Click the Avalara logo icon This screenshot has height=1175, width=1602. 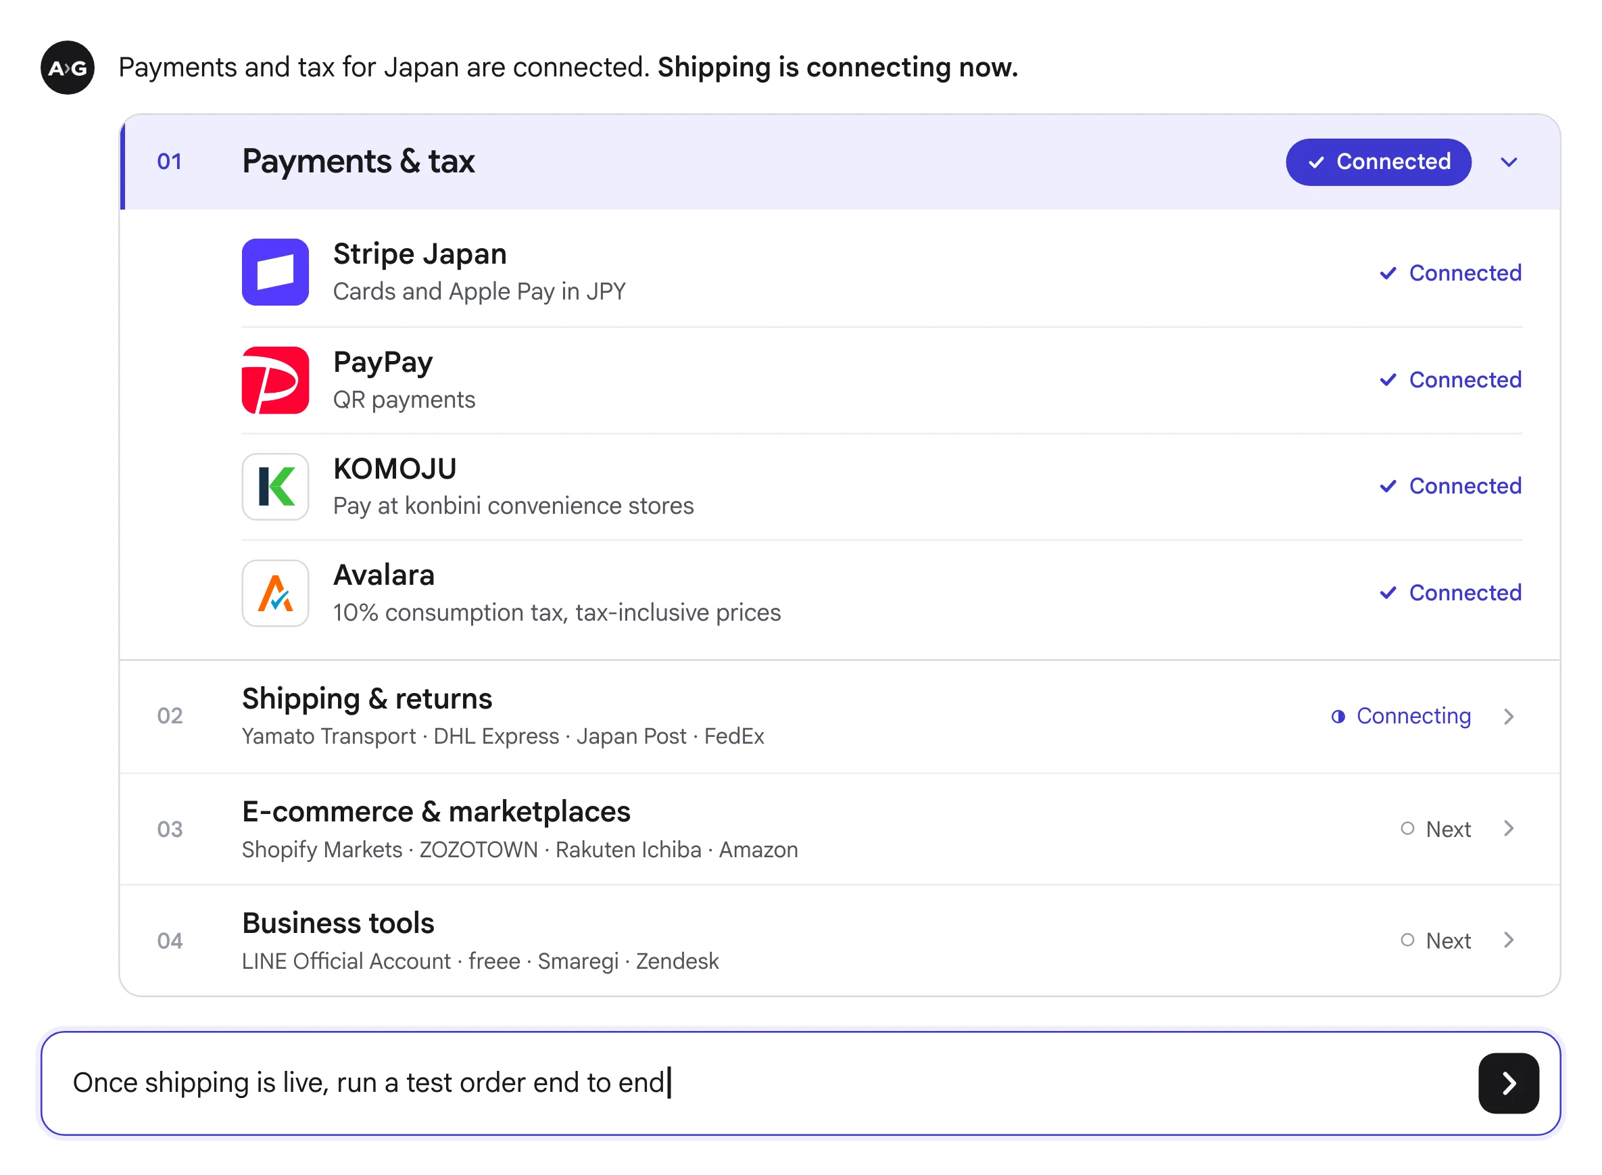pos(275,593)
